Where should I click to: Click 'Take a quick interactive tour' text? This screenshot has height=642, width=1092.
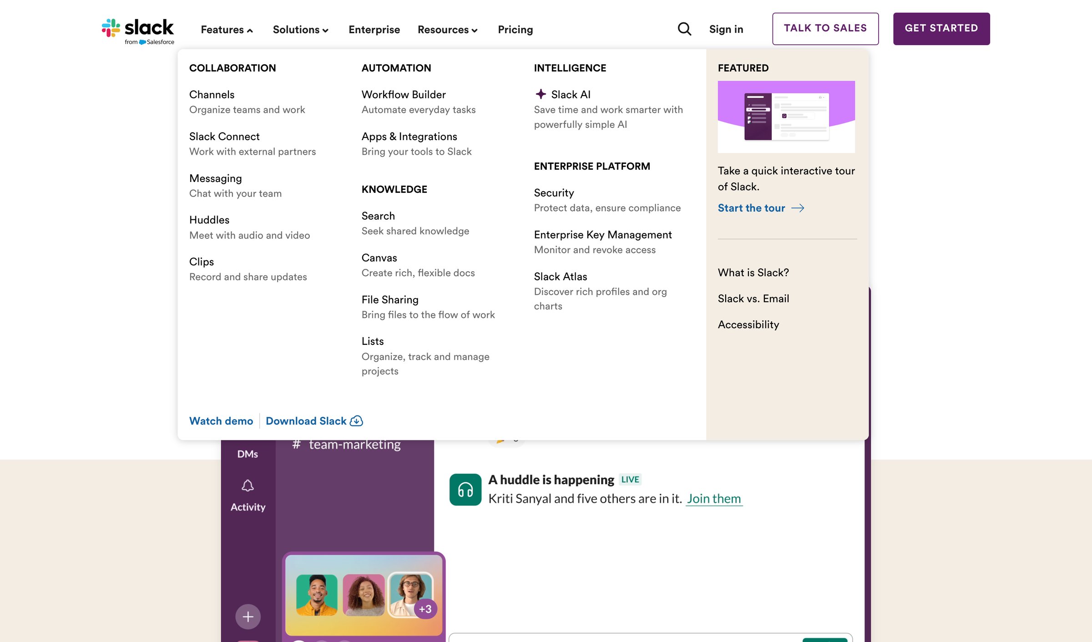click(x=786, y=179)
